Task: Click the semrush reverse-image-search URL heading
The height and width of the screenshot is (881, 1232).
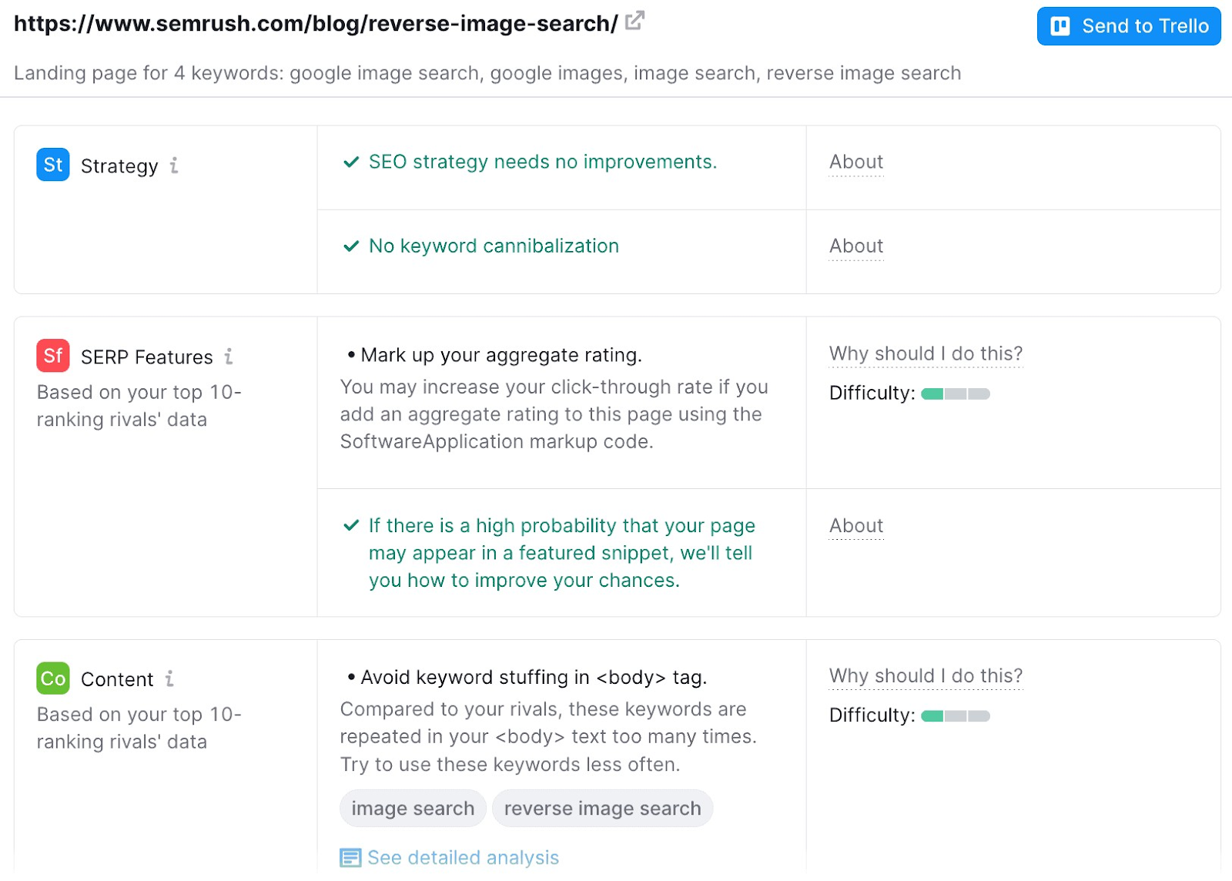Action: coord(316,24)
